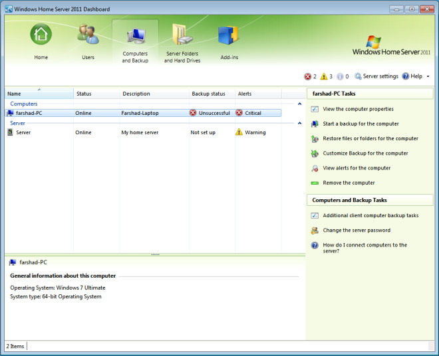Click the critical alerts red X counter
This screenshot has width=439, height=356.
(x=307, y=76)
